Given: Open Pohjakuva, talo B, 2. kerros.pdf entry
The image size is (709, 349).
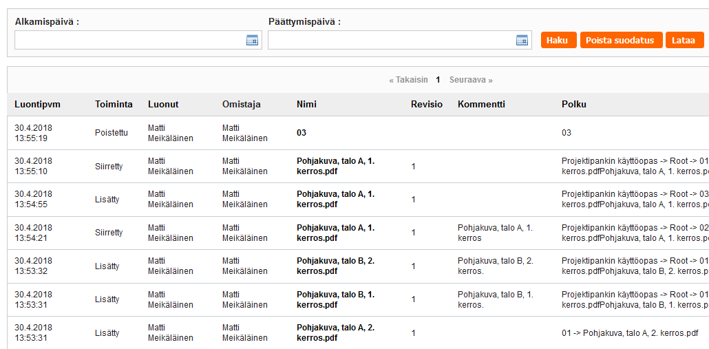Looking at the screenshot, I should click(x=335, y=266).
